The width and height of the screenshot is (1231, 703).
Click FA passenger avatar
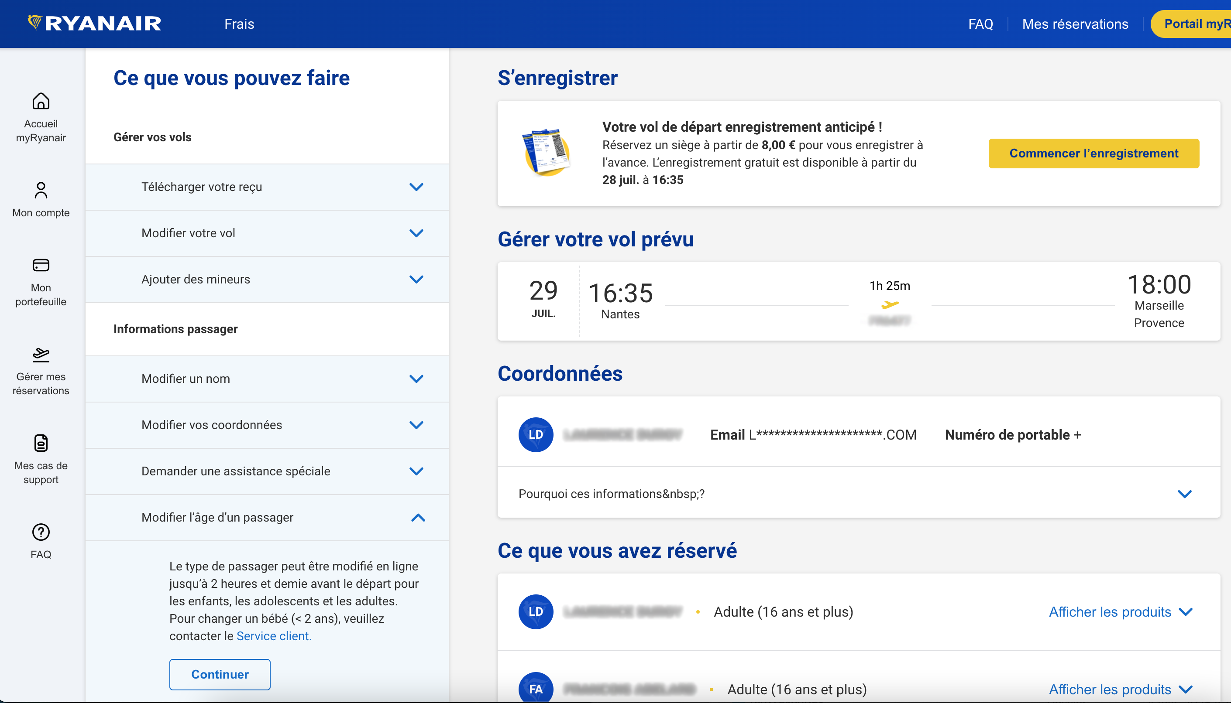click(536, 688)
